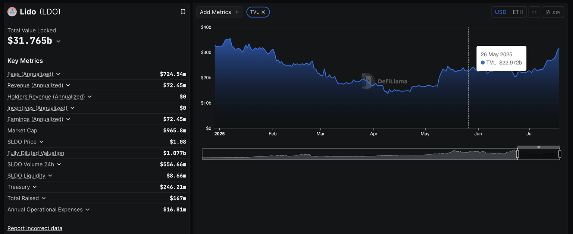The width and height of the screenshot is (573, 234).
Task: Open the Report incorrect data link
Action: tap(35, 228)
